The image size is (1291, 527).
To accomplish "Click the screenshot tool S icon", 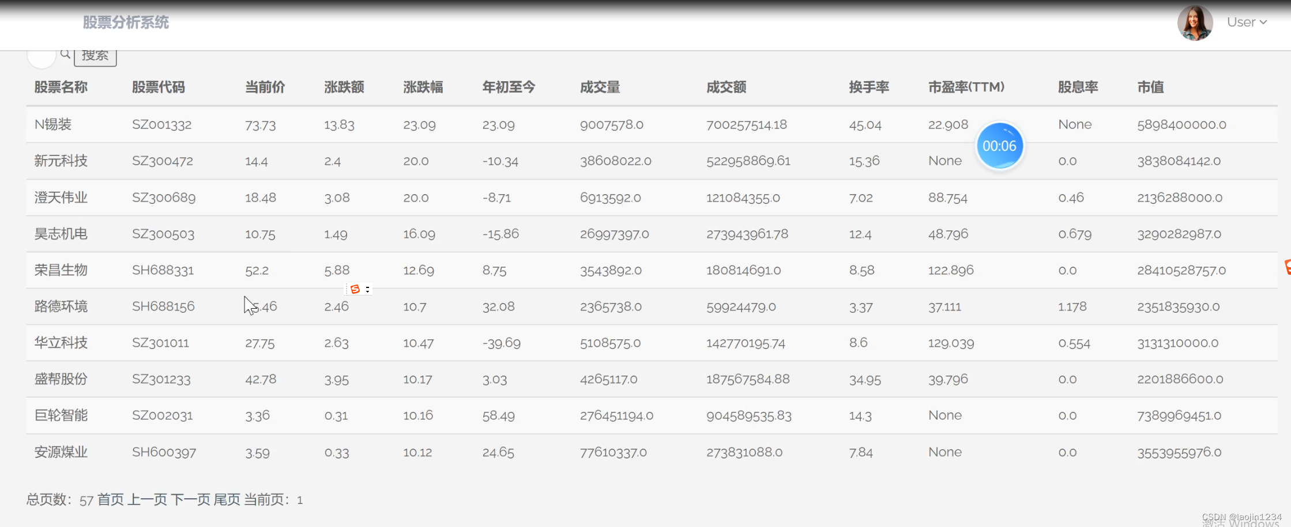I will pos(355,289).
